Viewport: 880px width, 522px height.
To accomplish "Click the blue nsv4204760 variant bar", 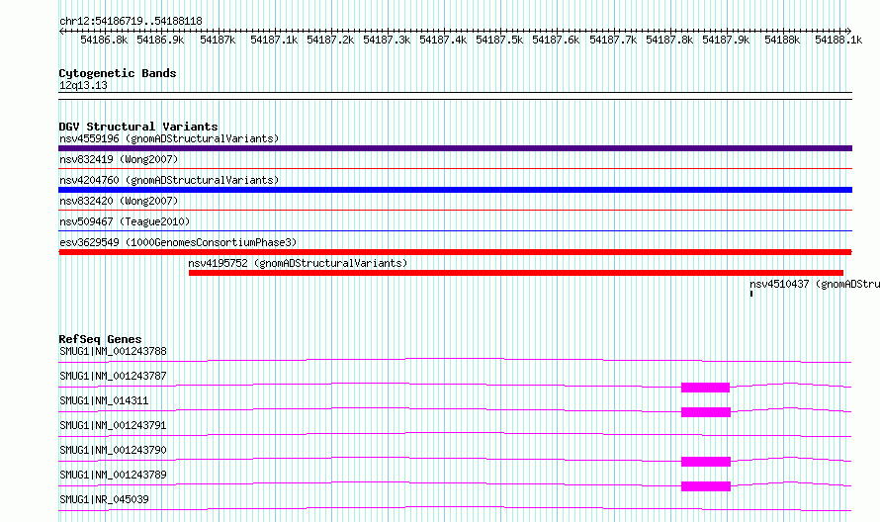I will point(455,190).
